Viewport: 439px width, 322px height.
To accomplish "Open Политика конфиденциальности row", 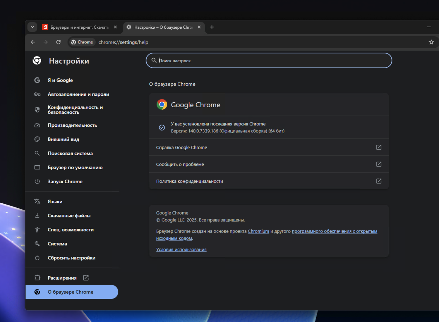I will (269, 181).
